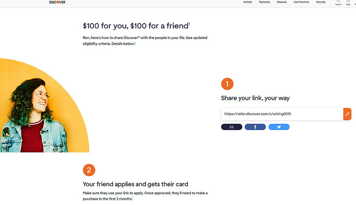This screenshot has height=205, width=356.
Task: Click the orange step 1 circle
Action: tap(227, 84)
